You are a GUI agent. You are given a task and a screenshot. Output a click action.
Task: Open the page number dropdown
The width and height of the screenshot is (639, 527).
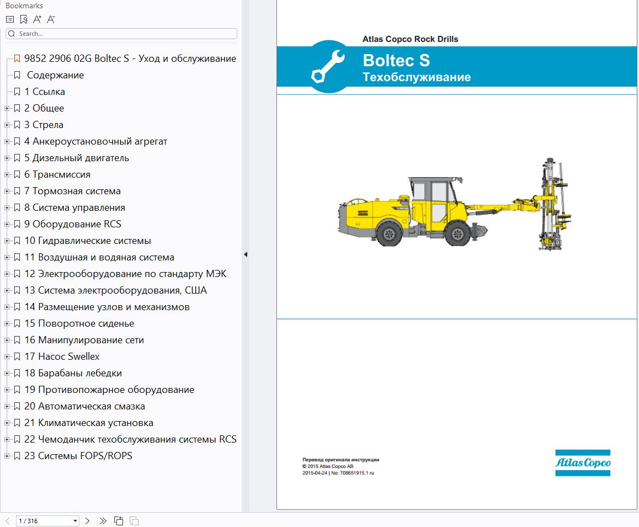pyautogui.click(x=75, y=521)
